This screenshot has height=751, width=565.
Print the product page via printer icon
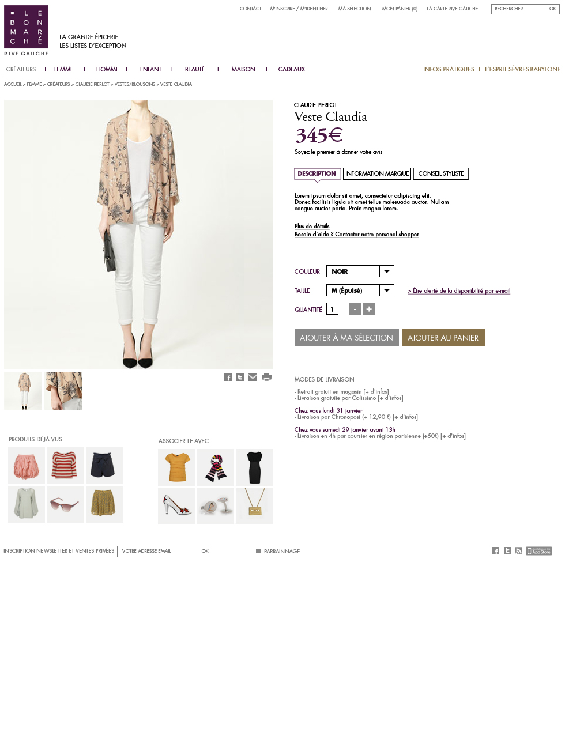[x=266, y=378]
